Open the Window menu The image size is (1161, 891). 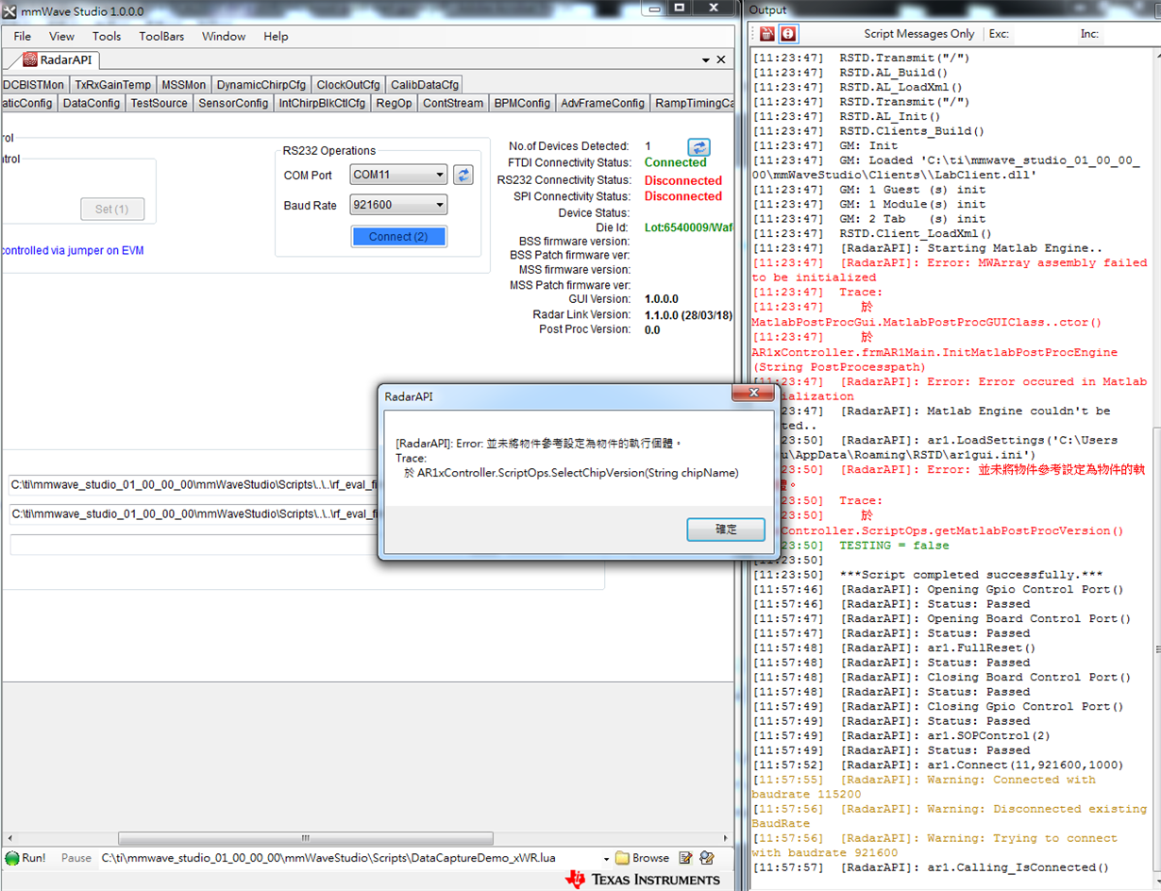point(224,36)
